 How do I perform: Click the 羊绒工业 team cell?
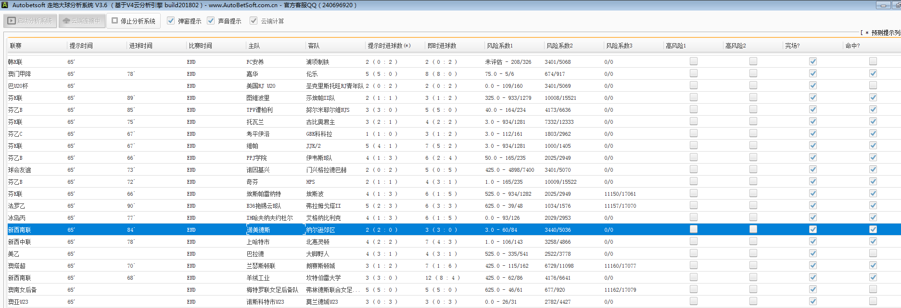click(x=258, y=278)
